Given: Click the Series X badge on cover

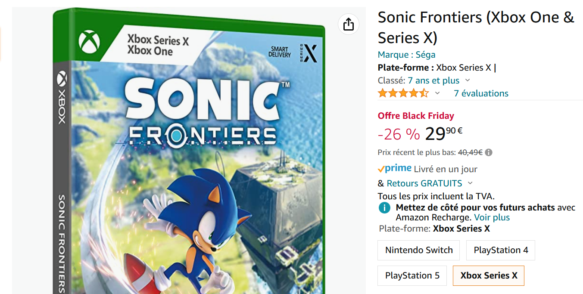Looking at the screenshot, I should coord(309,53).
